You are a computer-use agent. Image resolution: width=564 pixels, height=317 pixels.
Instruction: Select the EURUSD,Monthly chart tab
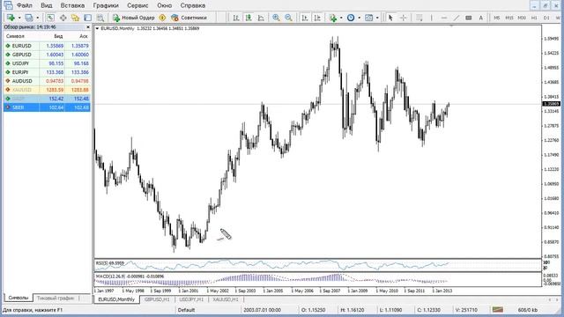tap(116, 299)
